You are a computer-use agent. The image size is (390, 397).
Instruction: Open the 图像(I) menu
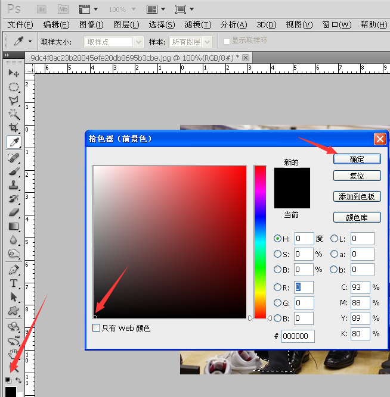[x=91, y=25]
